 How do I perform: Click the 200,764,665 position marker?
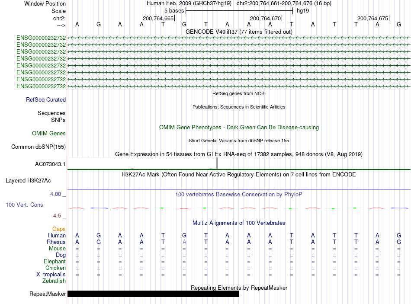(x=158, y=18)
